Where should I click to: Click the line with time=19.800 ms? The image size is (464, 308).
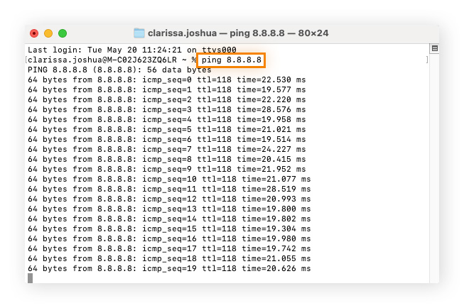pyautogui.click(x=169, y=209)
